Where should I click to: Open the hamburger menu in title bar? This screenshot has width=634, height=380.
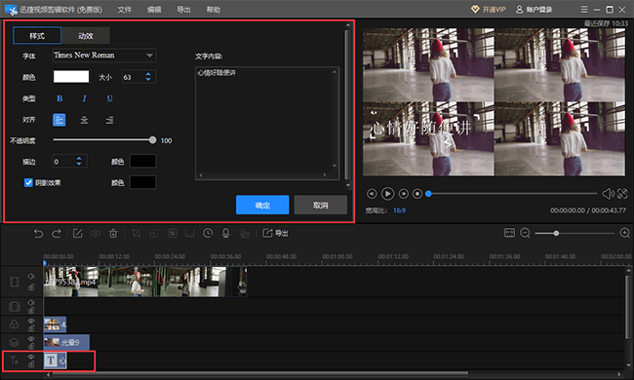584,10
